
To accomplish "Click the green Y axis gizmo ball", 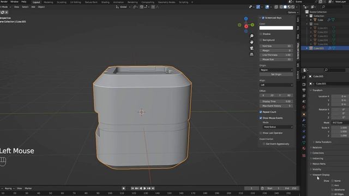I will 252,25.
